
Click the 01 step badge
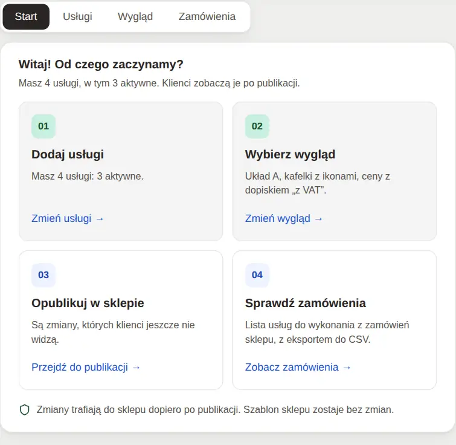[43, 126]
